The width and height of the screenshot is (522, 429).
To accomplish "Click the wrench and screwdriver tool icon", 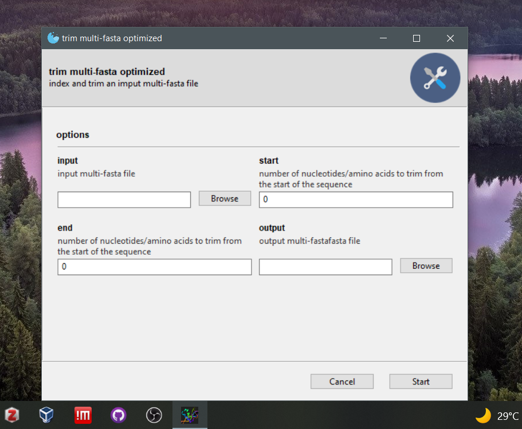I will [x=435, y=78].
